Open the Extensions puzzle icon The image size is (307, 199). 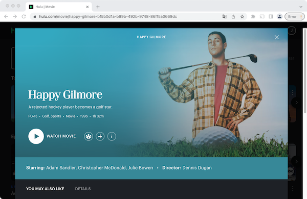tap(253, 17)
